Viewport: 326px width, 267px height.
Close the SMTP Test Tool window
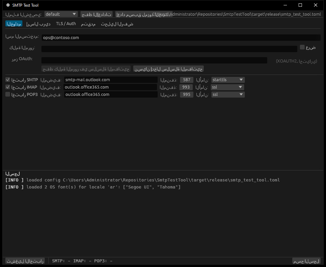316,5
